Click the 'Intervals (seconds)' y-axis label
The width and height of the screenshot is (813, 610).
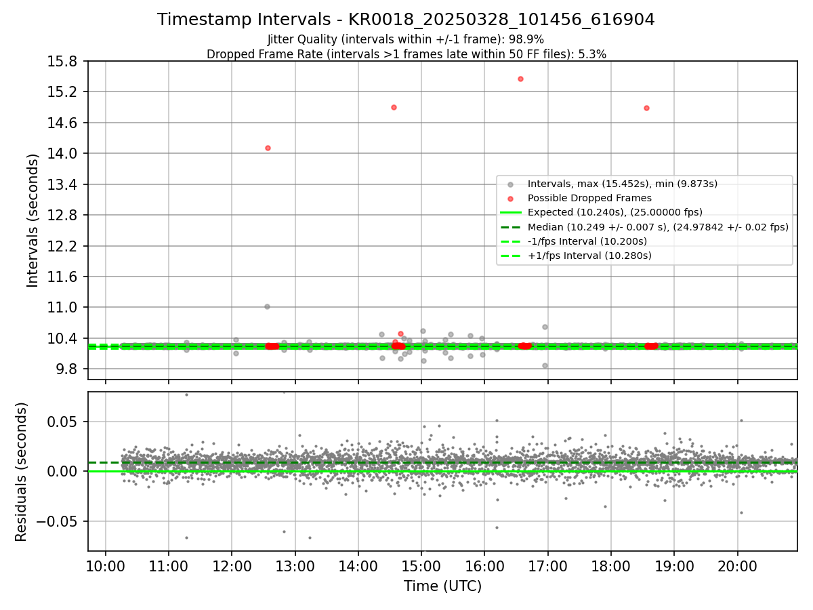33,220
